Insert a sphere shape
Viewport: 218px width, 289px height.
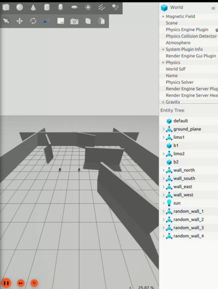pos(20,8)
